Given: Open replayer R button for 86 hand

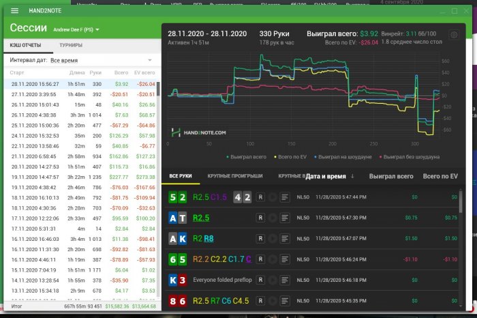Looking at the screenshot, I should pyautogui.click(x=260, y=301).
